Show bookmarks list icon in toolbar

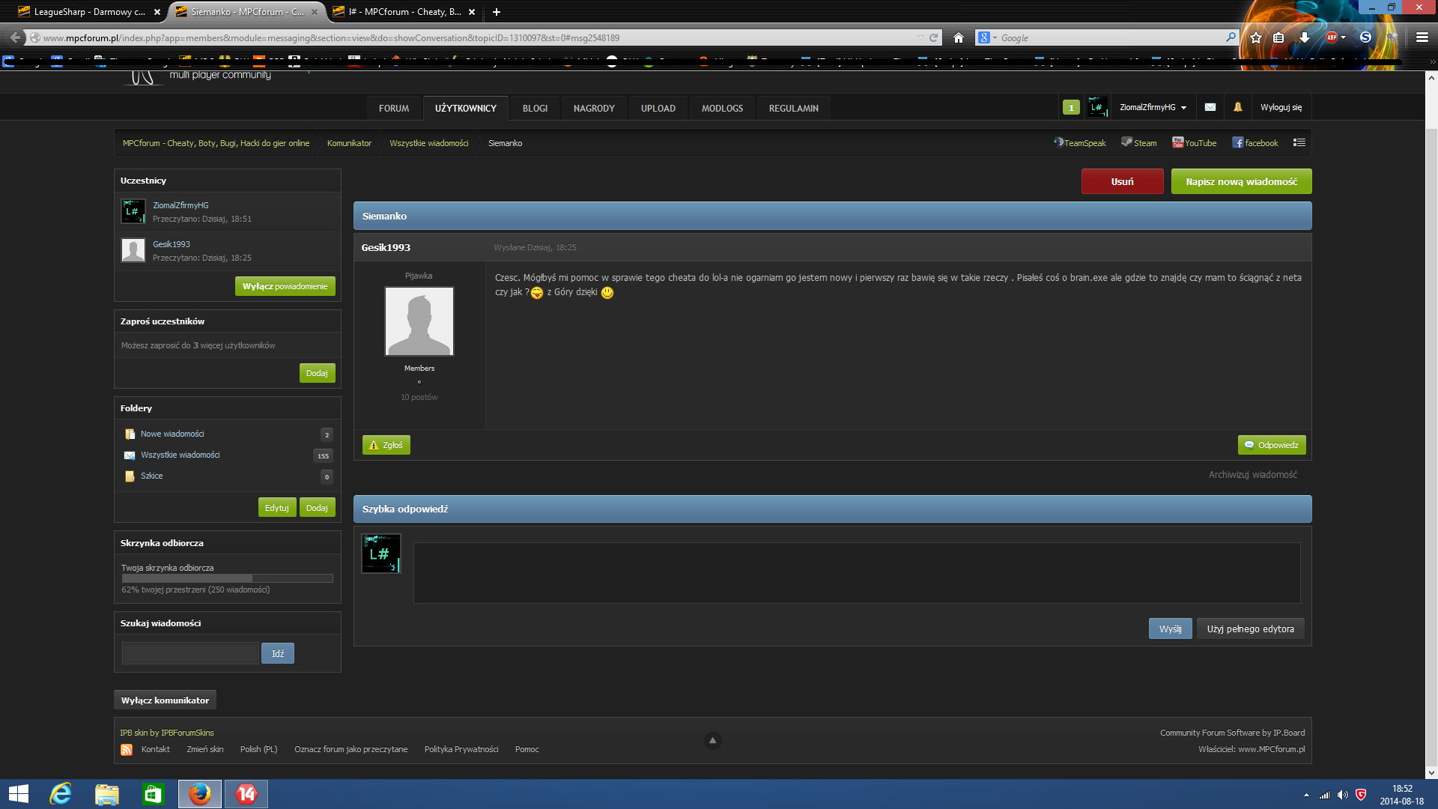coord(1278,37)
